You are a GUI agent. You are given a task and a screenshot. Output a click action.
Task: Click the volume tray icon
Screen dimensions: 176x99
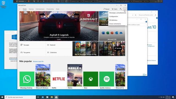tap(164, 97)
